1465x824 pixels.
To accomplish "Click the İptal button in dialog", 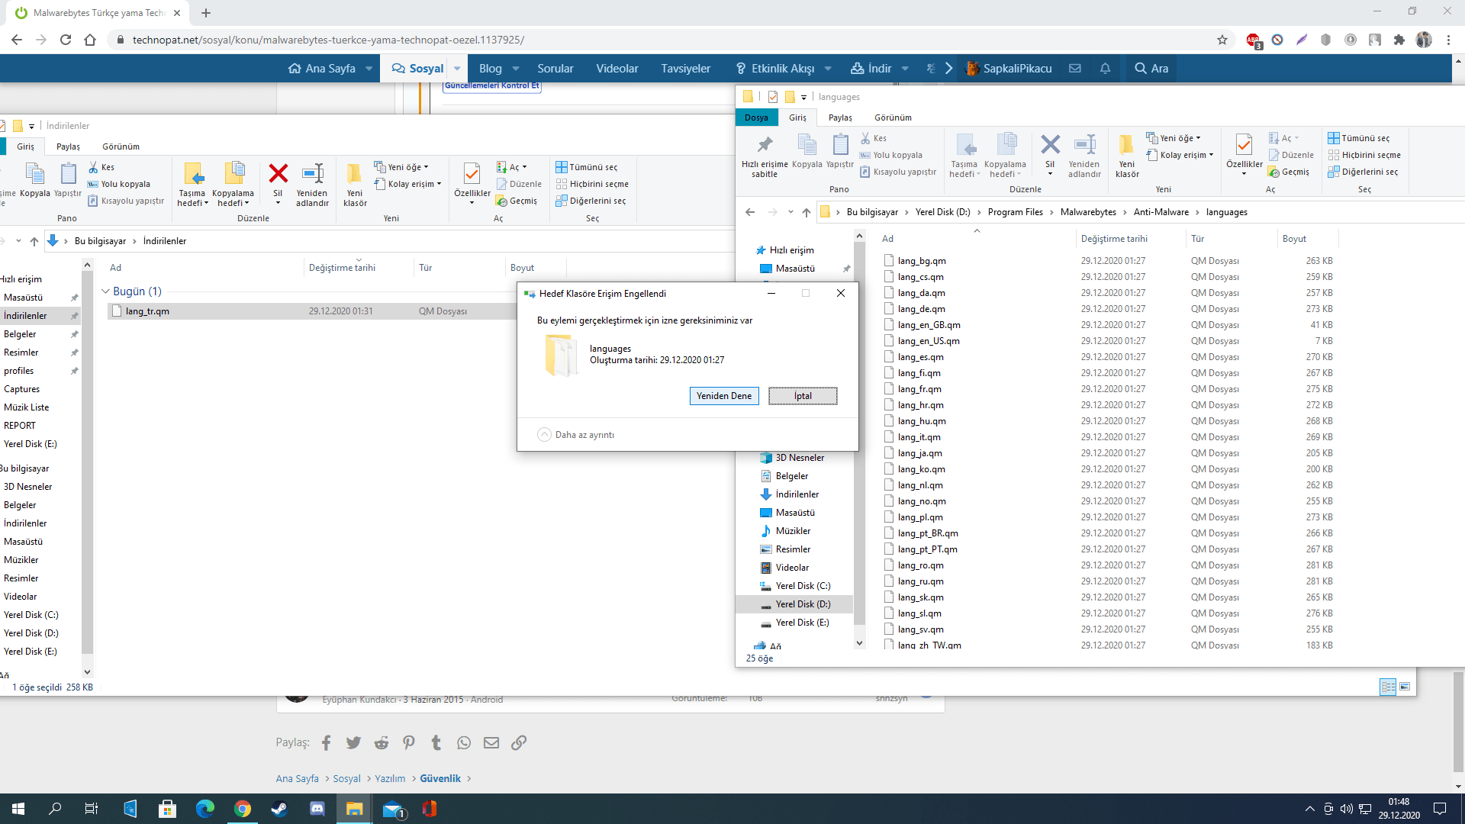I will click(x=803, y=396).
